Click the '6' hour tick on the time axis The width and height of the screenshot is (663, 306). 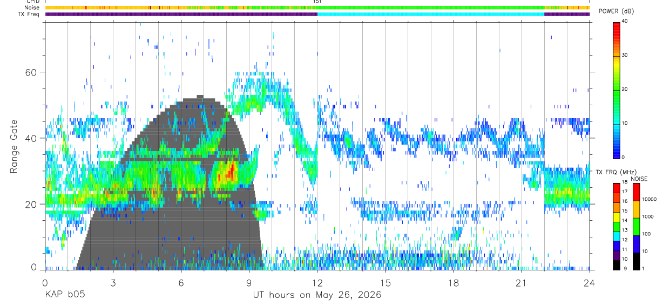click(x=181, y=282)
